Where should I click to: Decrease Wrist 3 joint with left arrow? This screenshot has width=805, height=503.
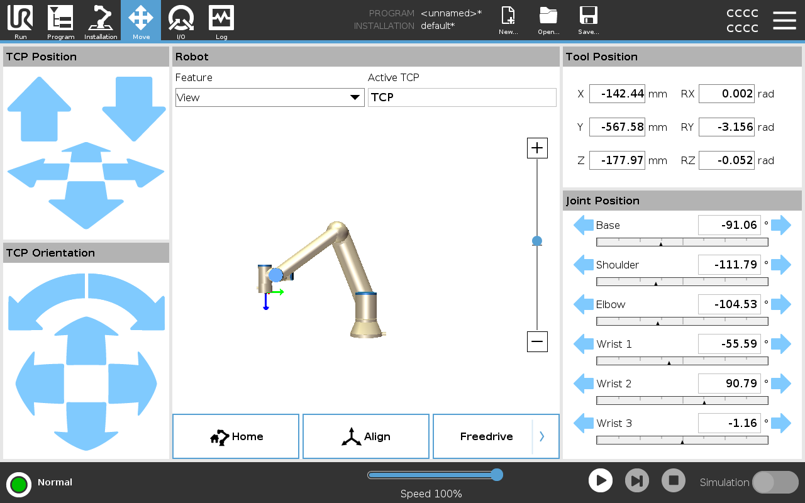tap(583, 423)
